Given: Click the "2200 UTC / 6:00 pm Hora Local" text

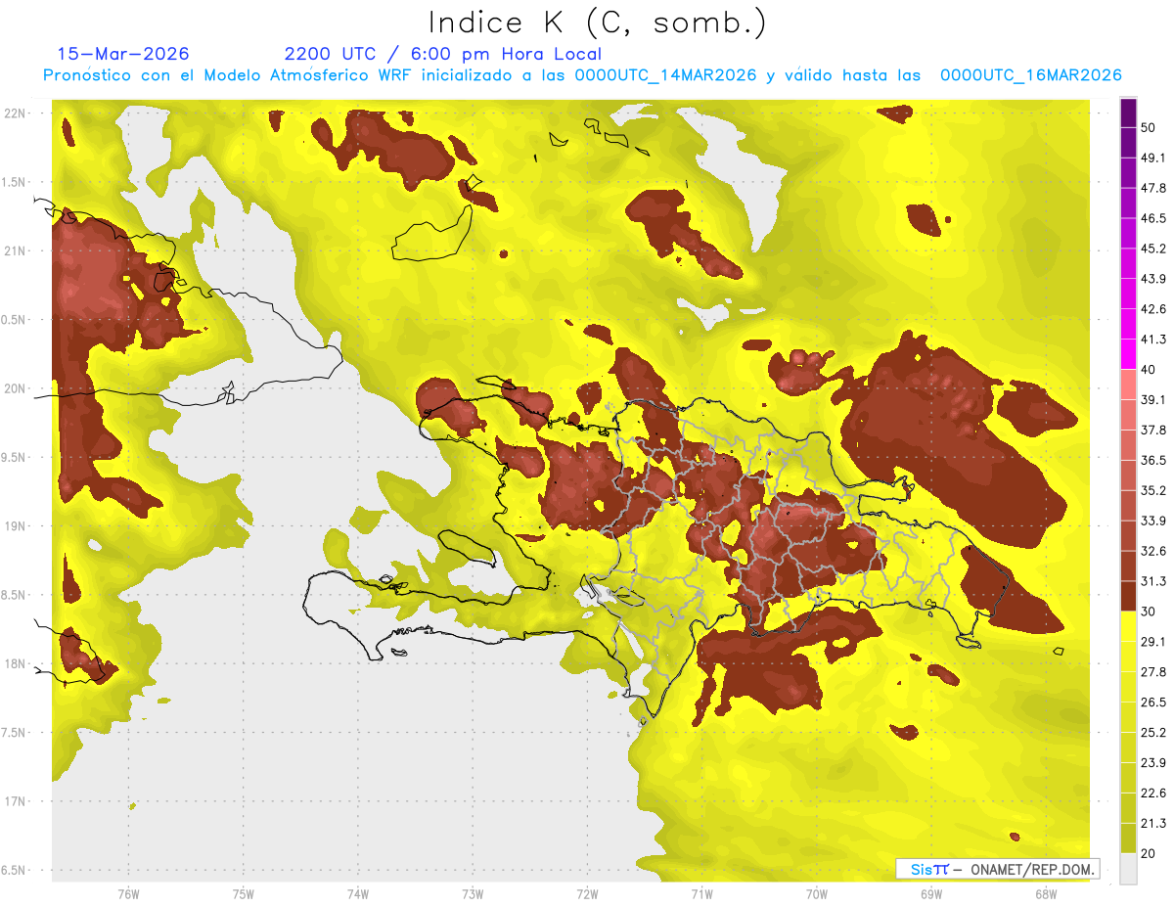Looking at the screenshot, I should point(442,54).
